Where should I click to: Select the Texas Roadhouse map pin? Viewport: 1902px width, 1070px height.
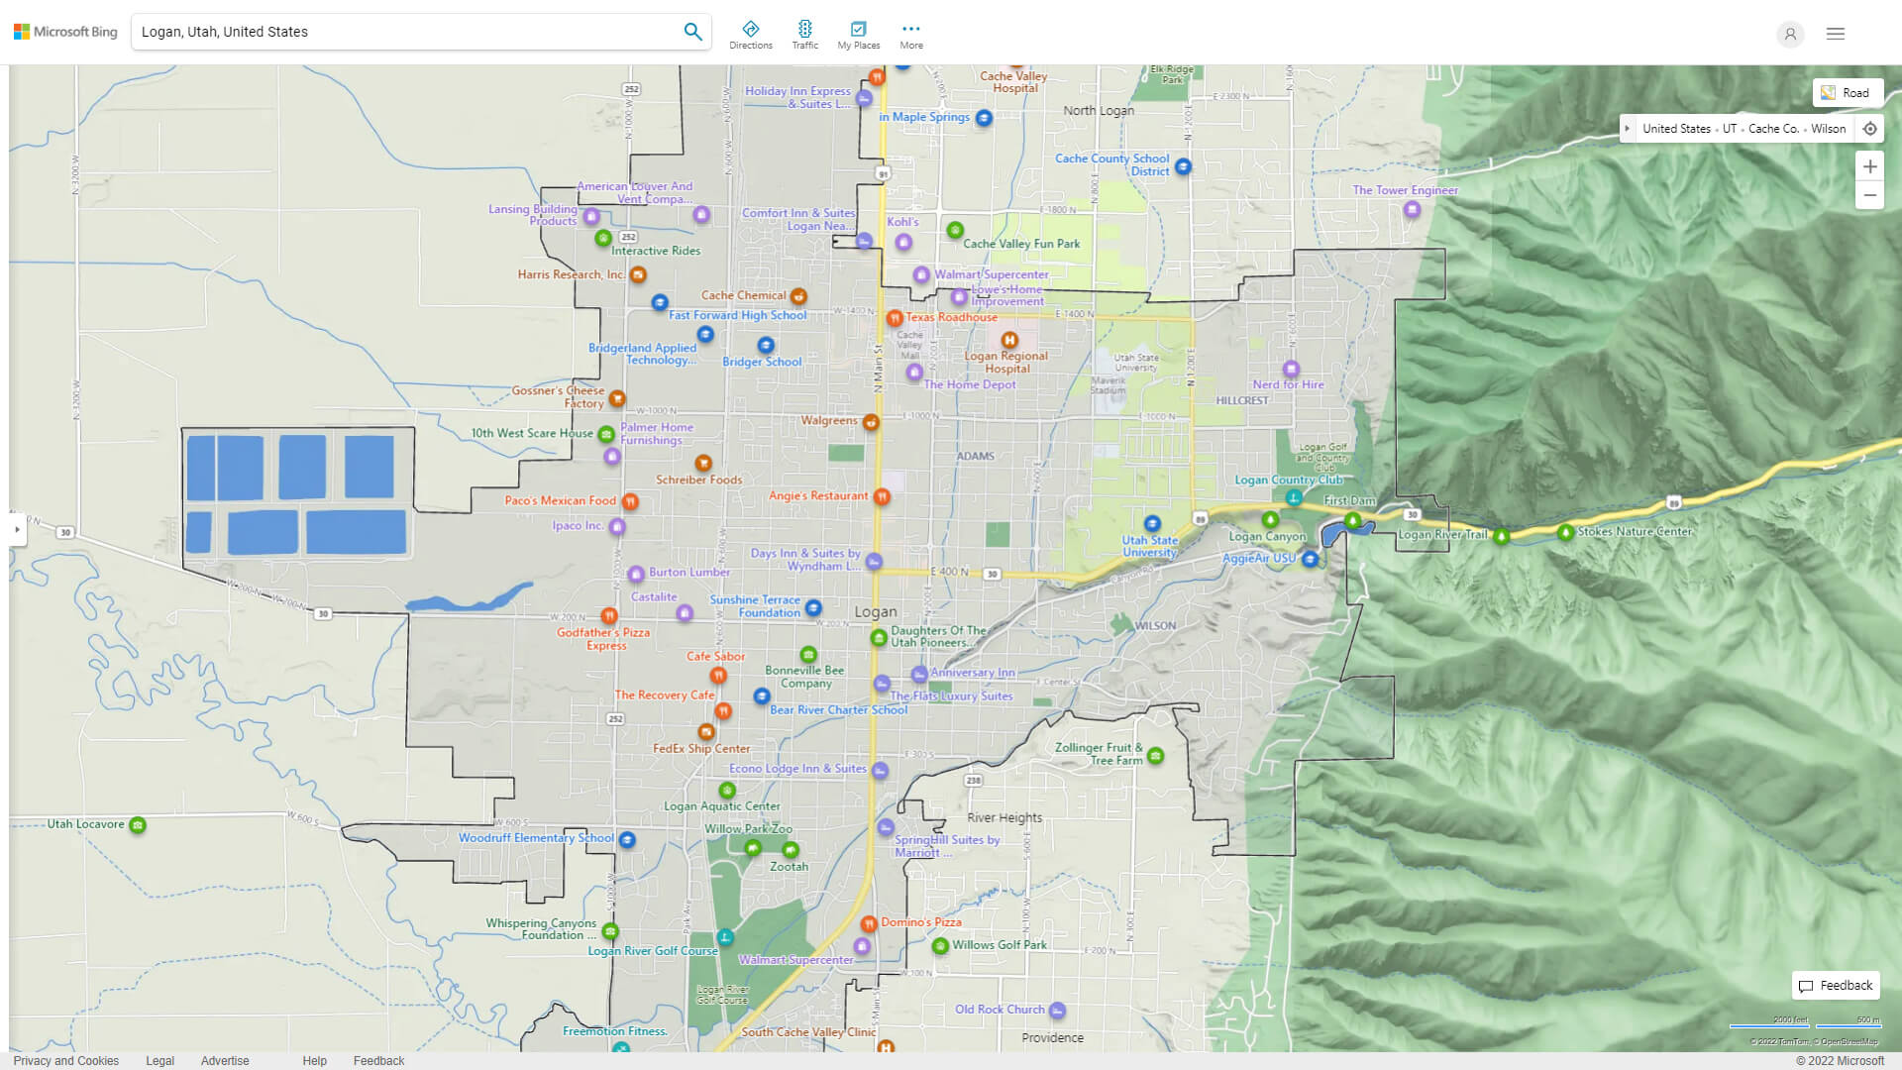tap(894, 317)
